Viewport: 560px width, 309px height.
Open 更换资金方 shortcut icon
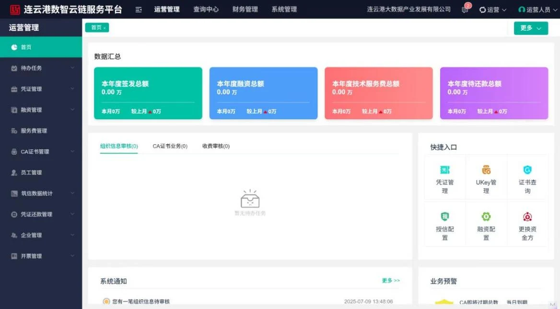click(527, 217)
